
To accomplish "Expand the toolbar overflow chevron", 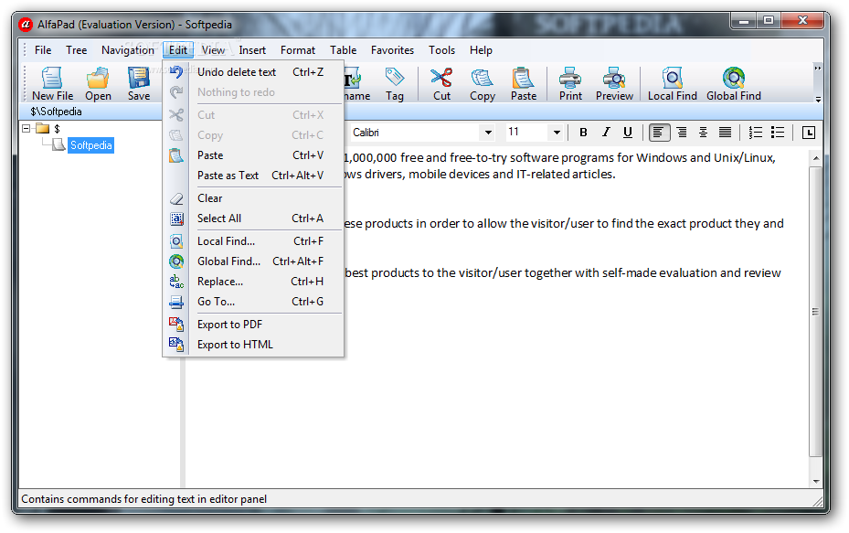I will point(818,69).
